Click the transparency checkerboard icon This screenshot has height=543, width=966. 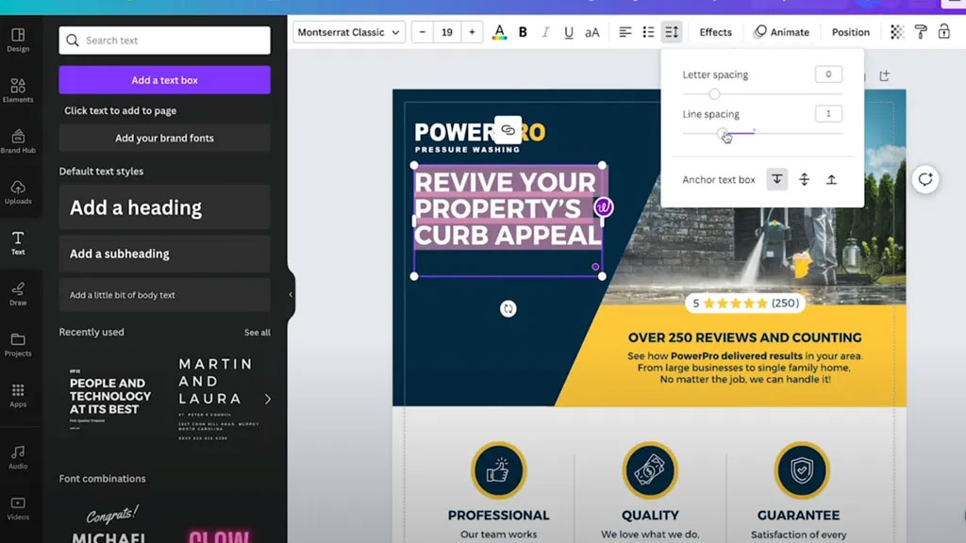(897, 32)
